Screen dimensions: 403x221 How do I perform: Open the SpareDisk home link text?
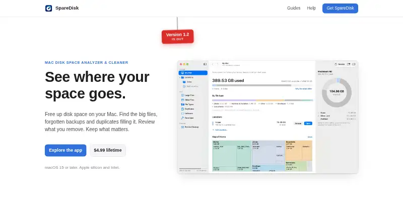click(x=67, y=8)
